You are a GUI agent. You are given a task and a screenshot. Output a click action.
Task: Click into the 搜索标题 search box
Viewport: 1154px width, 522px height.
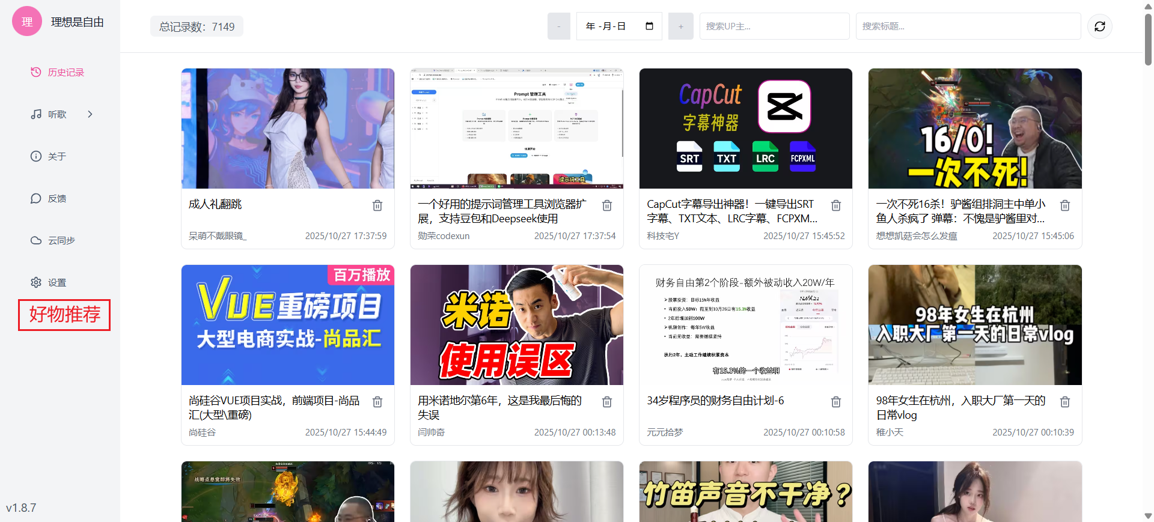967,26
